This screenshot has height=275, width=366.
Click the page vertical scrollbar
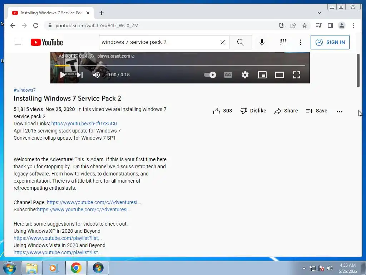point(358,71)
